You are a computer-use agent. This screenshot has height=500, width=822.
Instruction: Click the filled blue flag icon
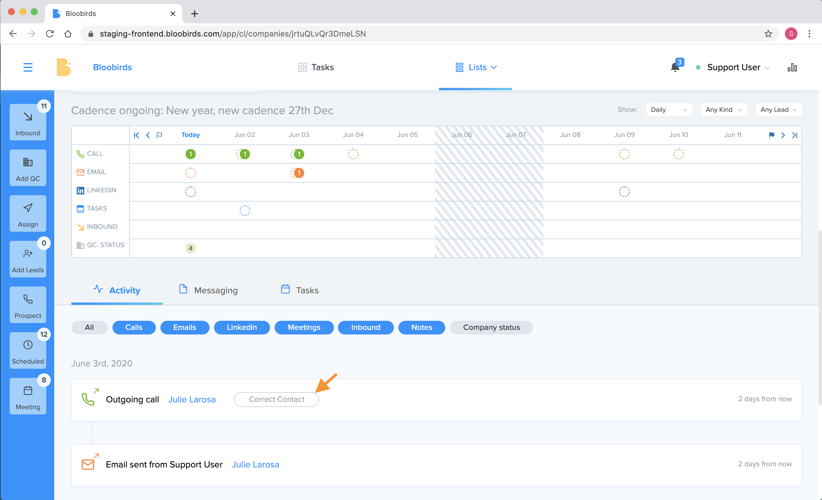[771, 135]
